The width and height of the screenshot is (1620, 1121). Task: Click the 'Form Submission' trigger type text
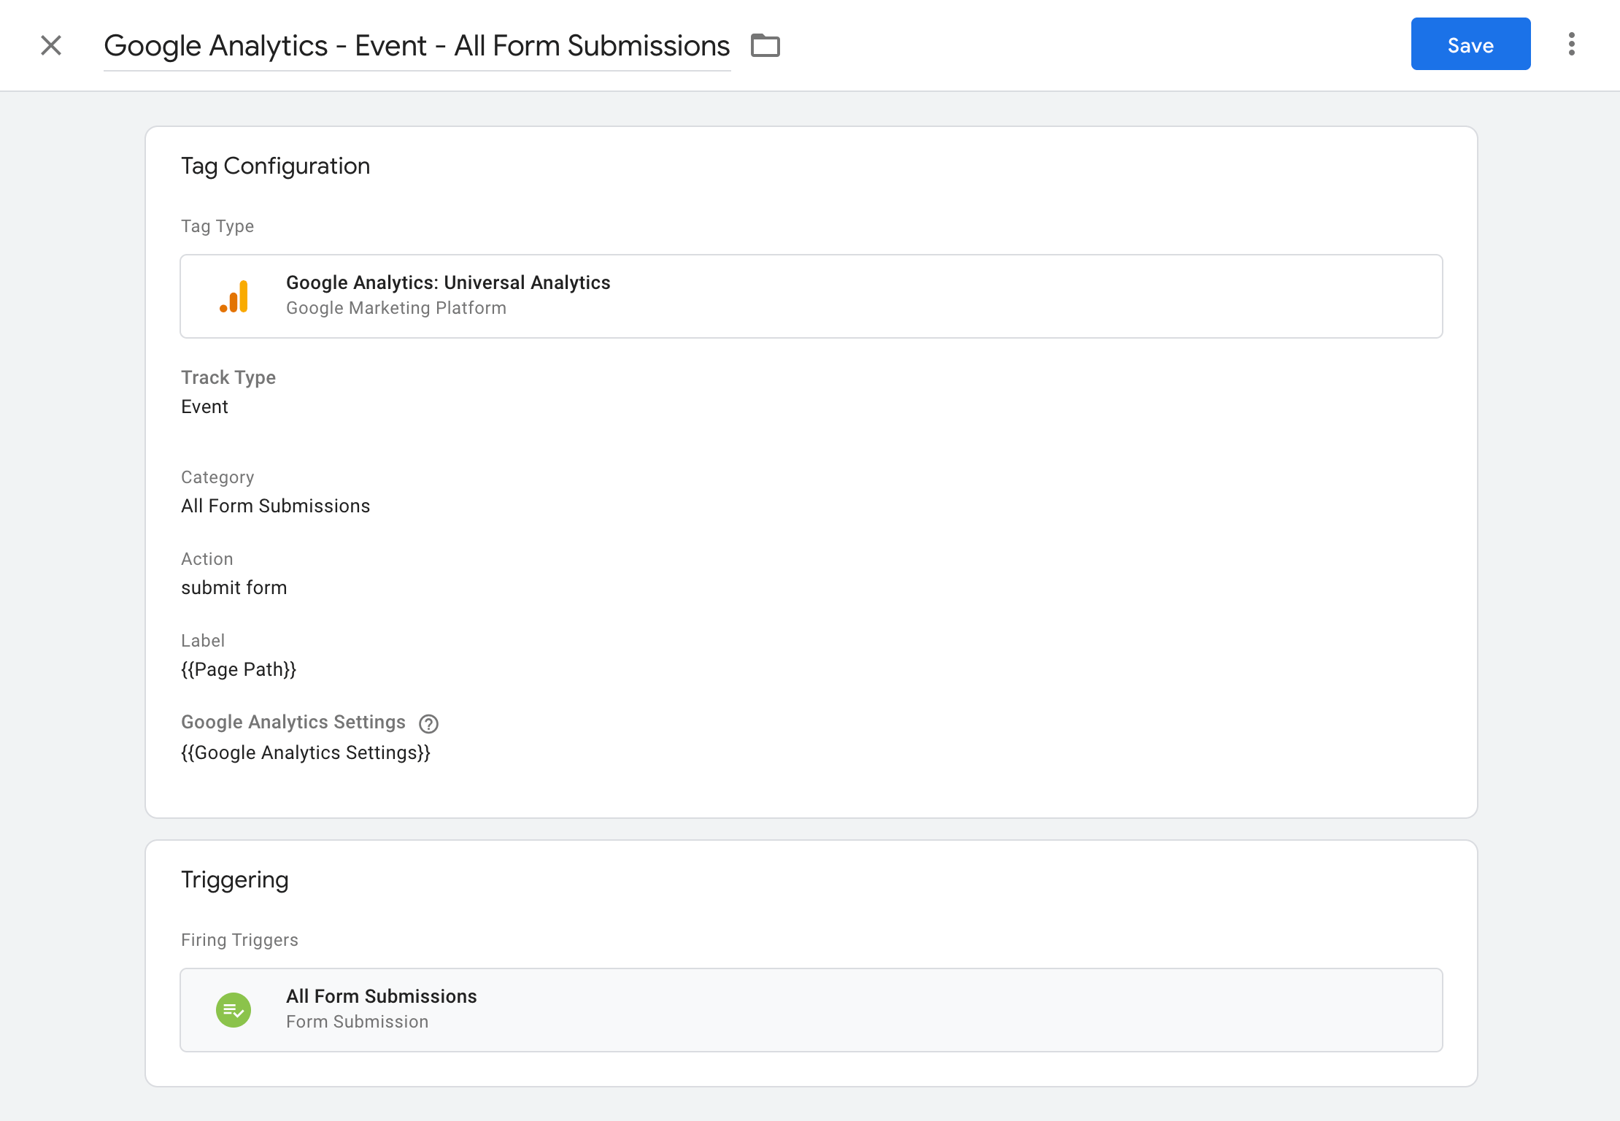[x=357, y=1022]
